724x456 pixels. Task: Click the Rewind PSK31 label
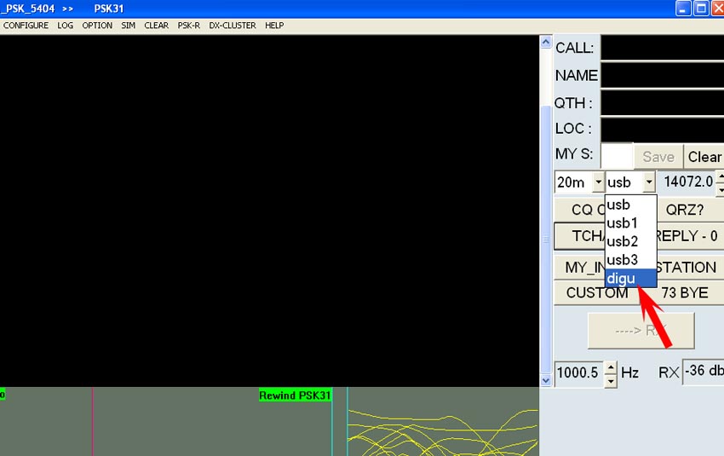[x=295, y=395]
